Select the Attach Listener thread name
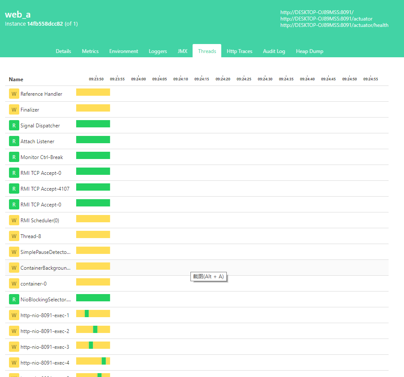 [x=37, y=141]
